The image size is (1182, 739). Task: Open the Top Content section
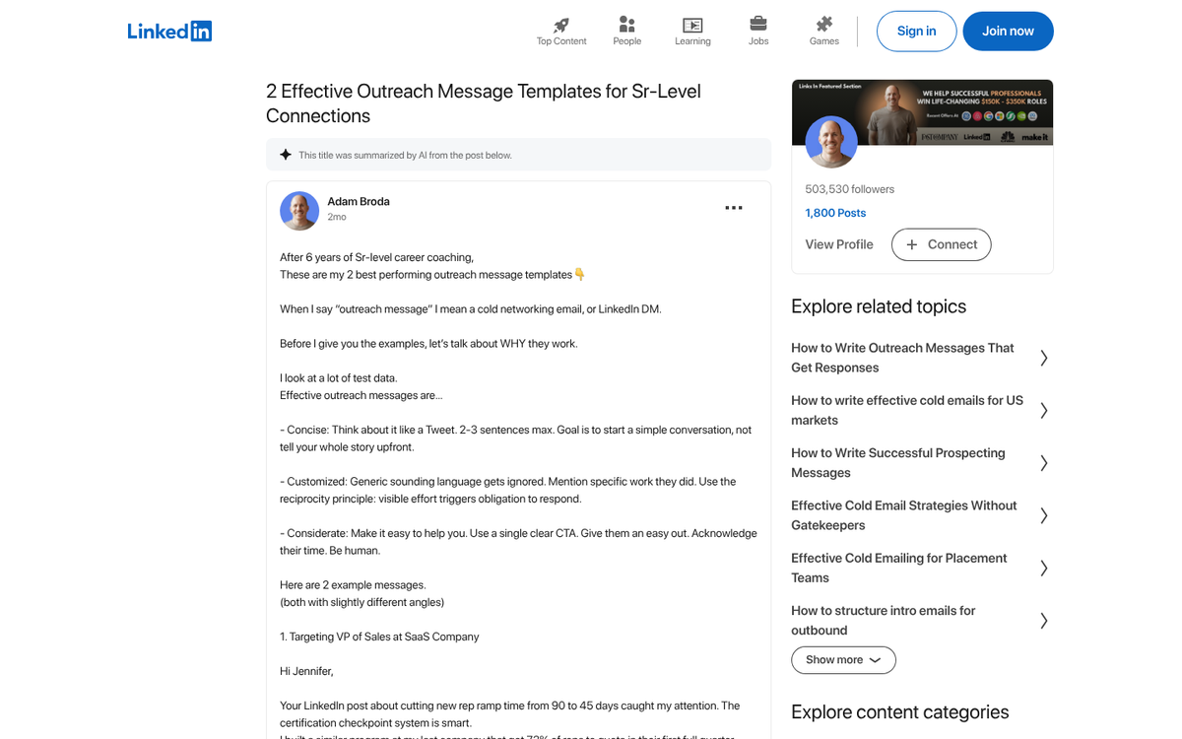pos(560,31)
